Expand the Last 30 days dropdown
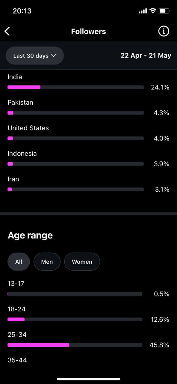Screen dimensions: 177x384 click(35, 56)
